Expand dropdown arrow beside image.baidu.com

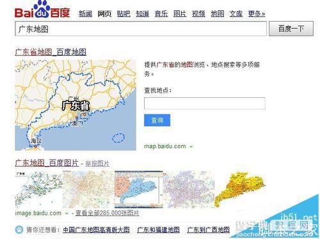(x=67, y=213)
